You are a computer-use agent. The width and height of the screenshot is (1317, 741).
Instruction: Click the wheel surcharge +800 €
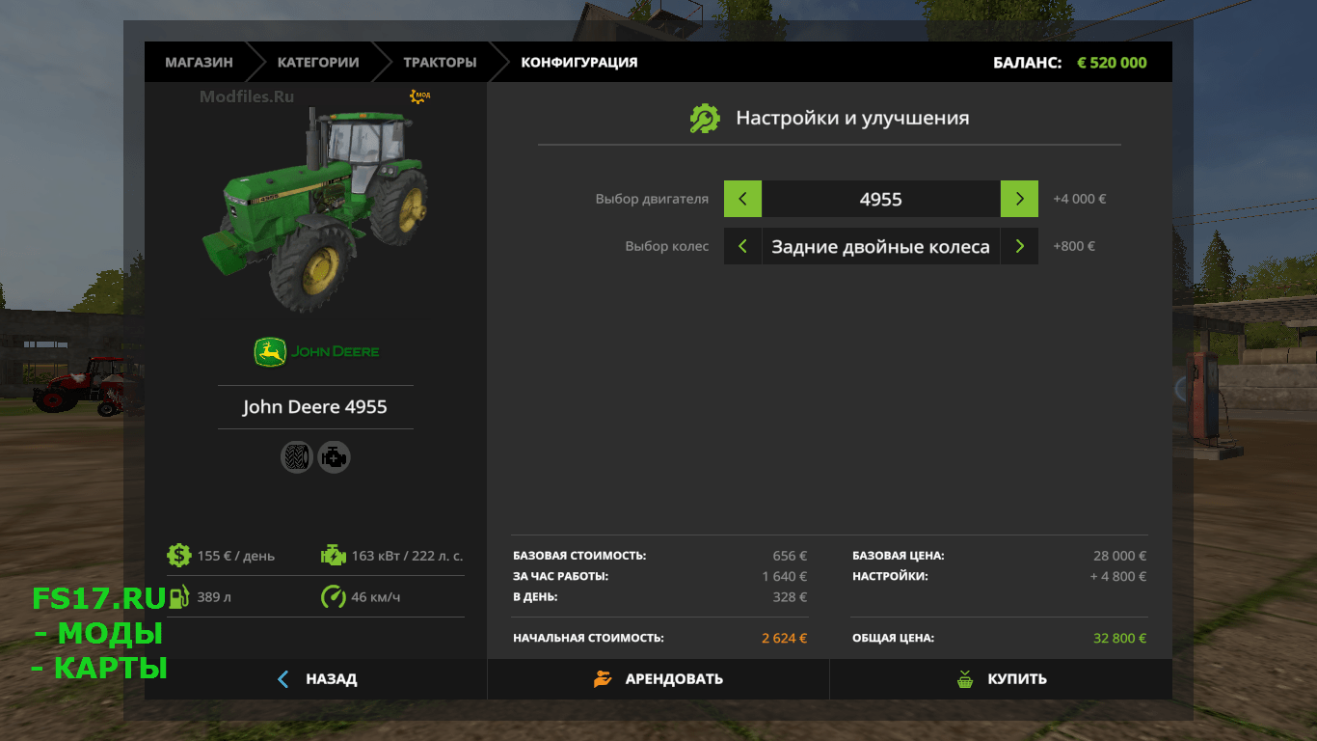(1074, 246)
